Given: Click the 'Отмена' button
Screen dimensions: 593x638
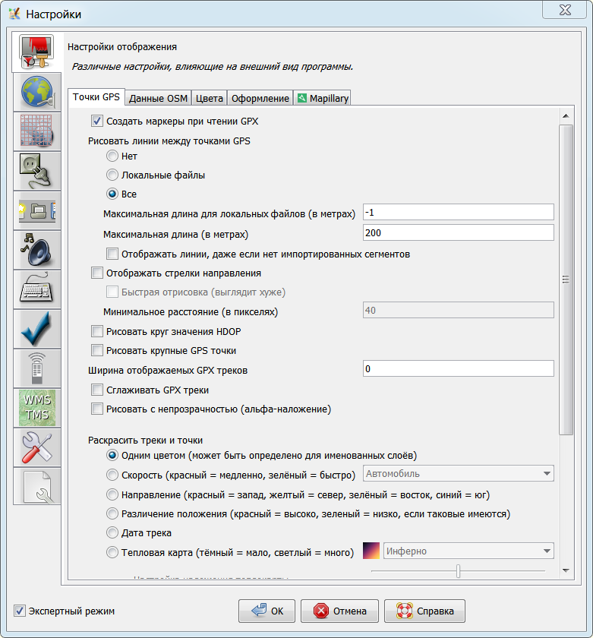Looking at the screenshot, I should [339, 611].
